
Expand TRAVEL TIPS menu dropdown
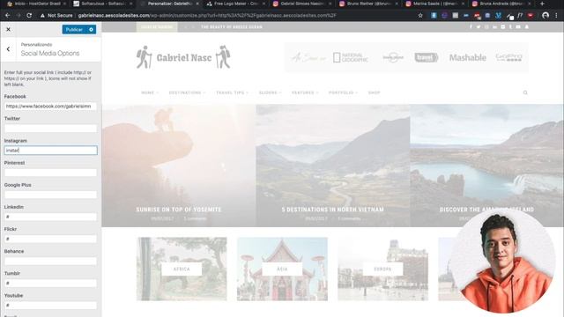click(x=233, y=92)
